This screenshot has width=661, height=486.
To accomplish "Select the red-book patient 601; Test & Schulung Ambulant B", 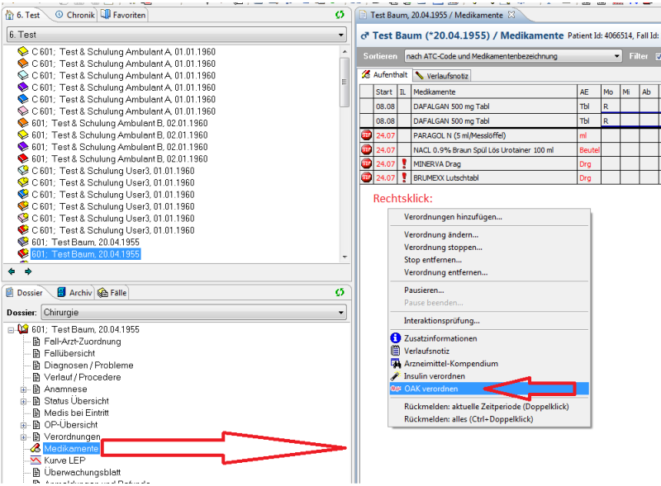I will 120,158.
